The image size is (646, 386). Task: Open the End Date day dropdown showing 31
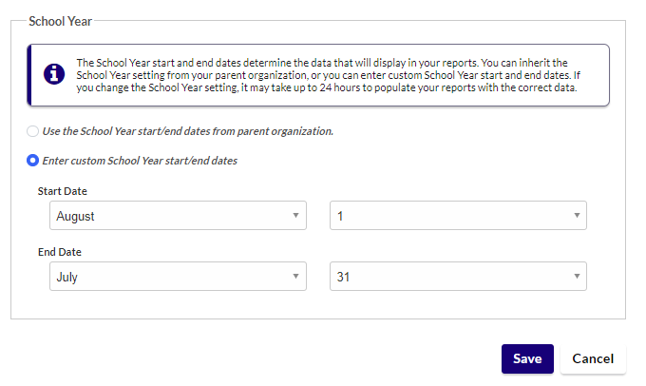point(458,276)
